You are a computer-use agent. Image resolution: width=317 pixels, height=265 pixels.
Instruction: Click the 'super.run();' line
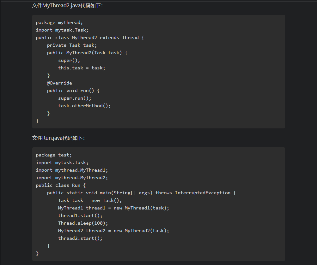pyautogui.click(x=75, y=98)
